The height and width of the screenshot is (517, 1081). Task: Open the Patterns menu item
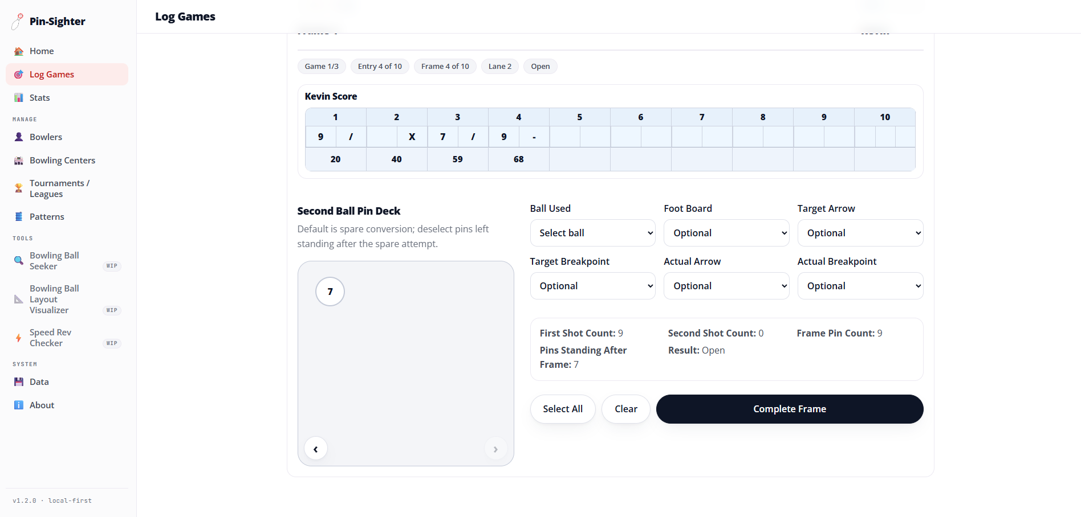tap(67, 217)
